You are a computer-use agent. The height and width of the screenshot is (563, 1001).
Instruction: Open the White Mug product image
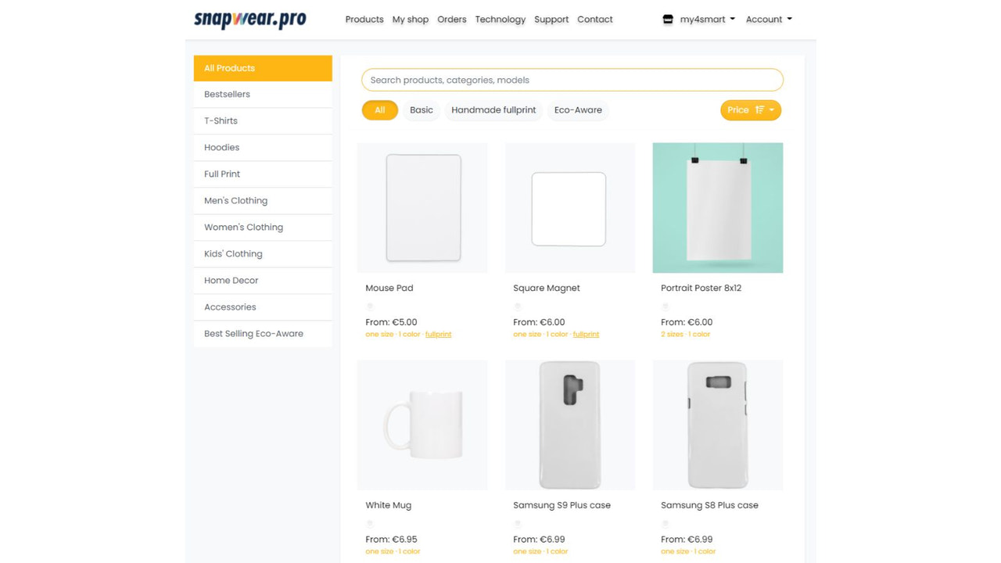tap(422, 425)
